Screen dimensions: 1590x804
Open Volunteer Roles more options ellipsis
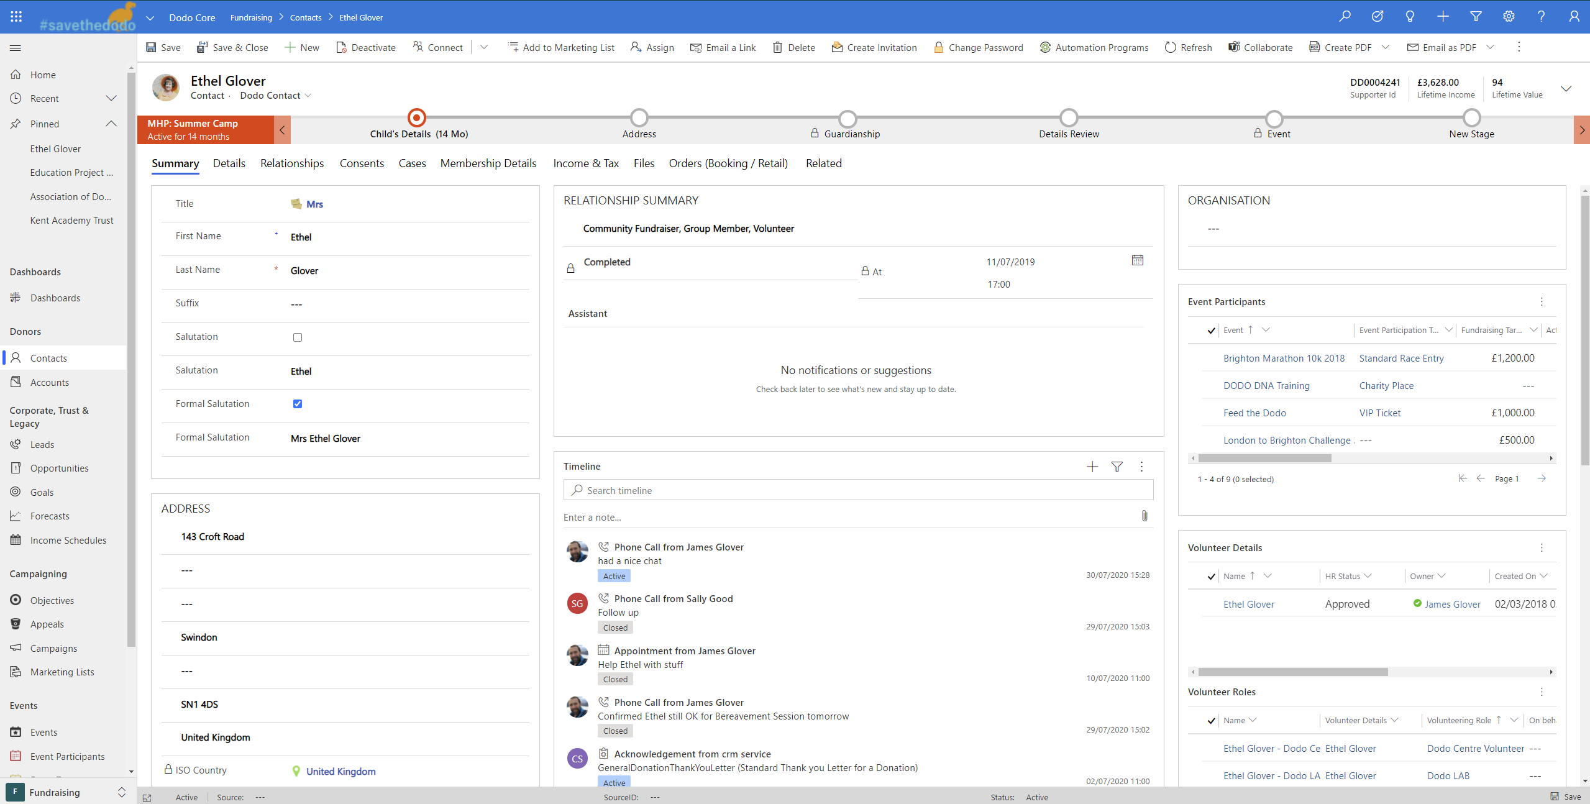[x=1542, y=692]
